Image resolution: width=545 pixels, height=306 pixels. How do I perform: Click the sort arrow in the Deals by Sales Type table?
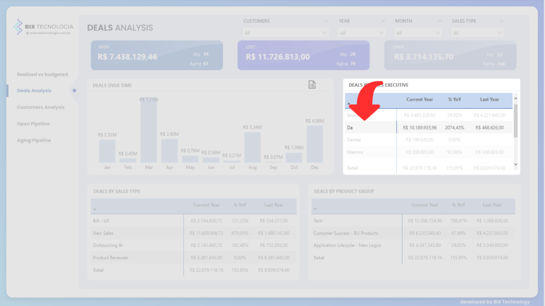click(x=95, y=209)
